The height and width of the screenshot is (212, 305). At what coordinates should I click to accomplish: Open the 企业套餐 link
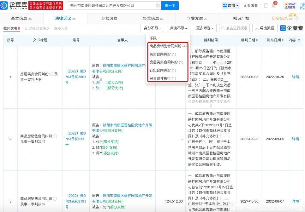pos(251,6)
